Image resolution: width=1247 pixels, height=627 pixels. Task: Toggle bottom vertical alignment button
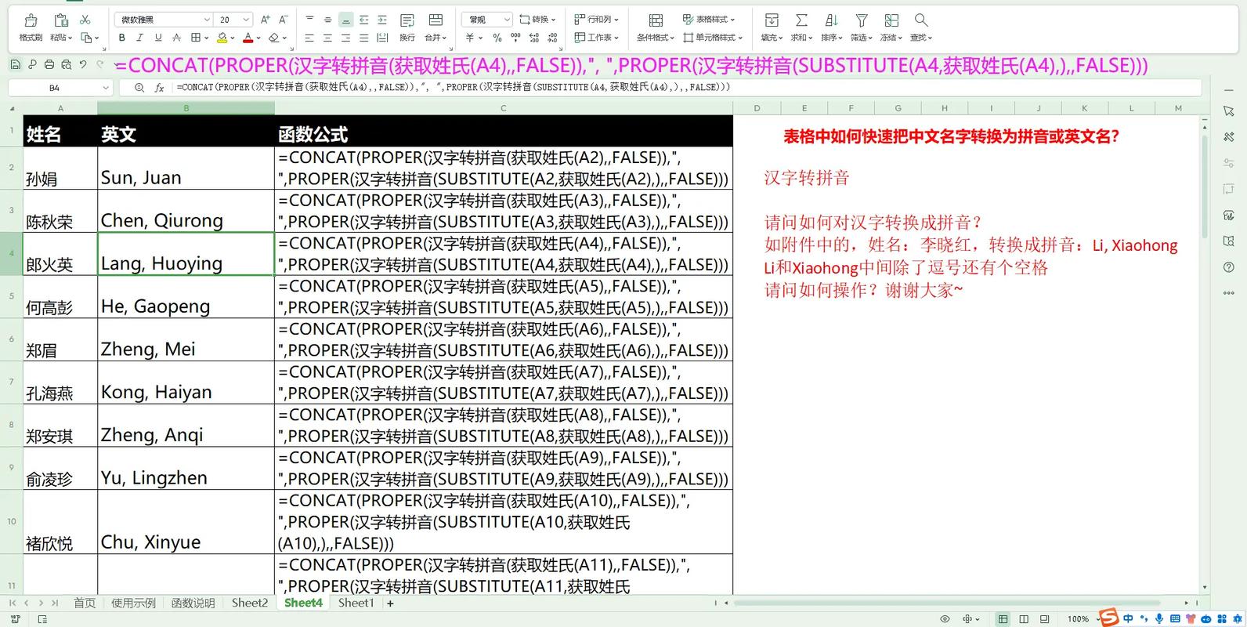345,20
